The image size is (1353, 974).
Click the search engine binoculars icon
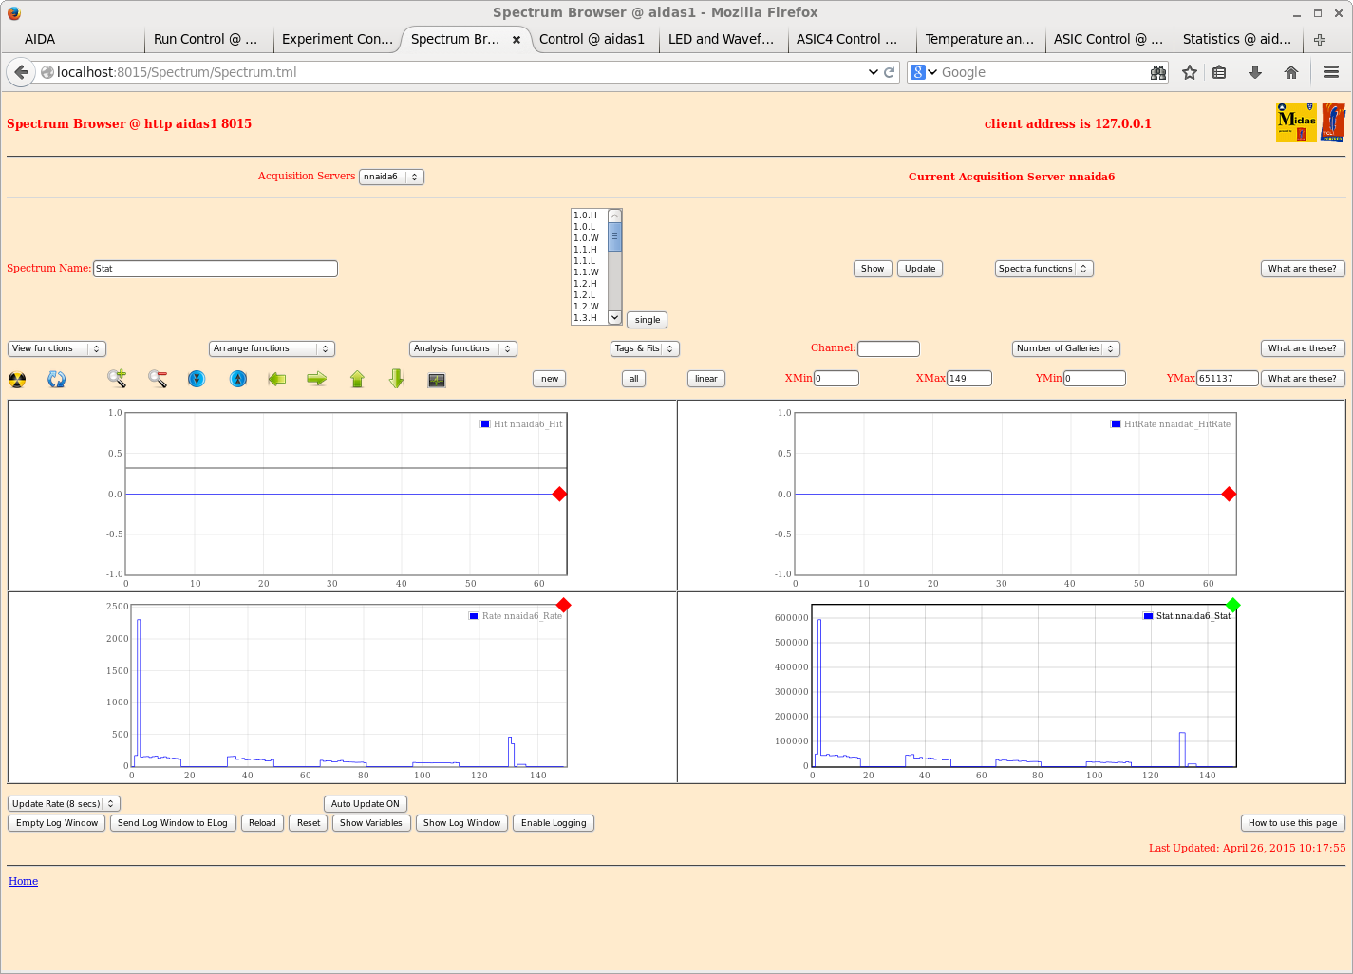pos(1158,72)
